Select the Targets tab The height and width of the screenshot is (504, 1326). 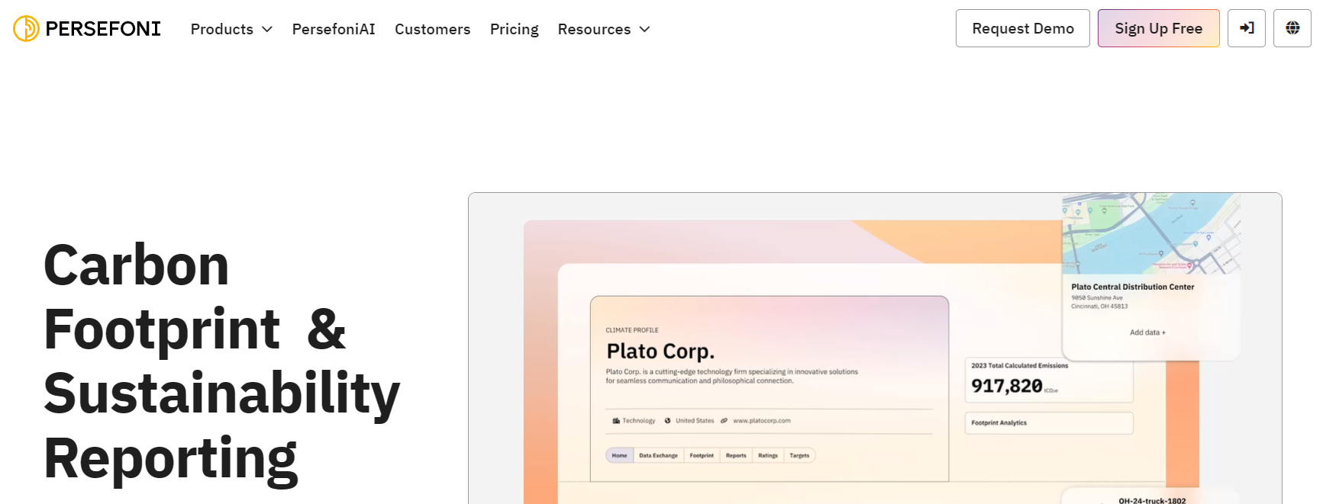(x=799, y=455)
